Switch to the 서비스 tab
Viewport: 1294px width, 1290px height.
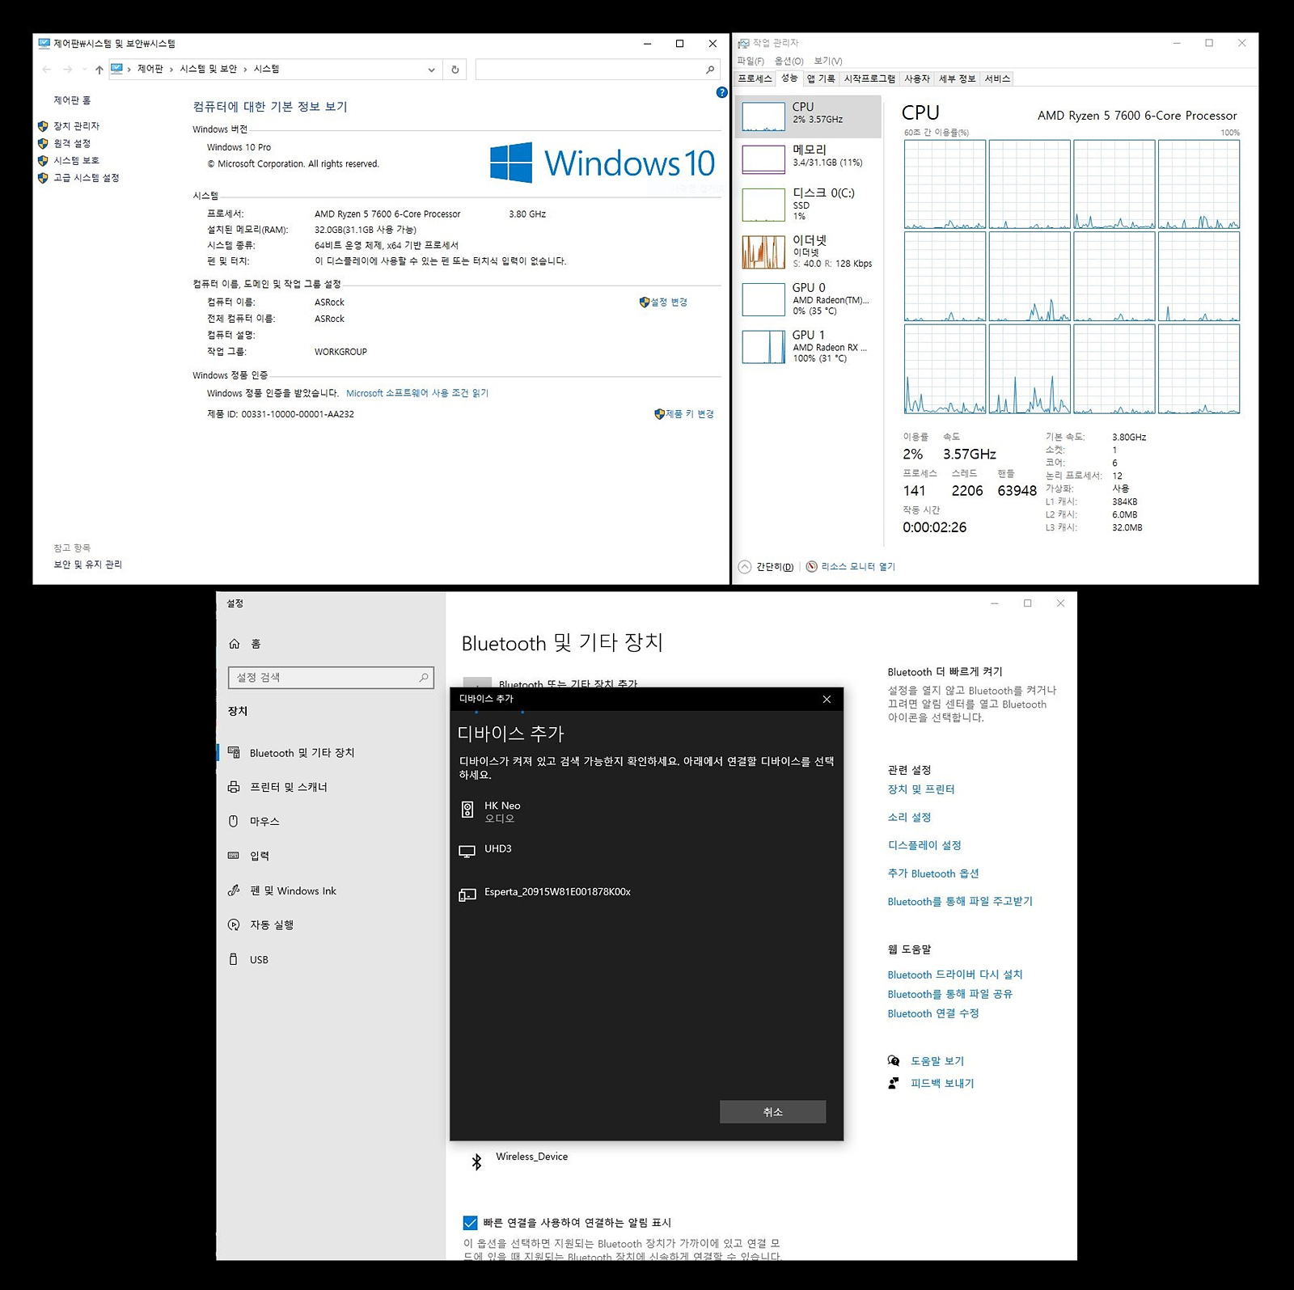tap(997, 78)
